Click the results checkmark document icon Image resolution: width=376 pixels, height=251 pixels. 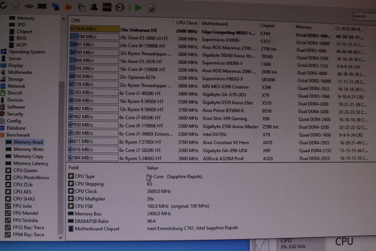point(151,8)
